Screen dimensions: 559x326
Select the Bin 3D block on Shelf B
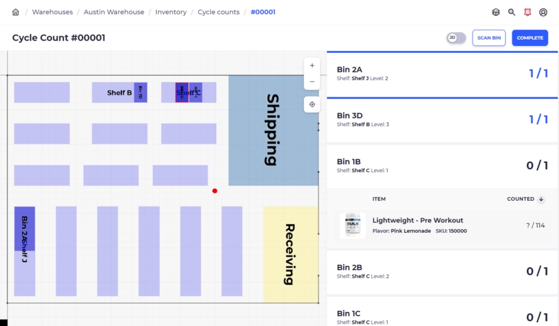point(140,93)
